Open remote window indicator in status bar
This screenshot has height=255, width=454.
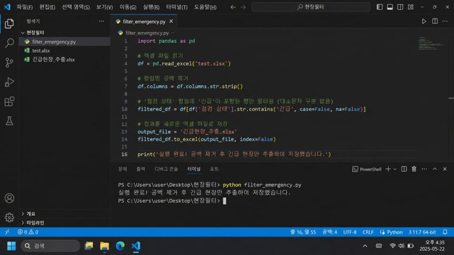click(7, 232)
